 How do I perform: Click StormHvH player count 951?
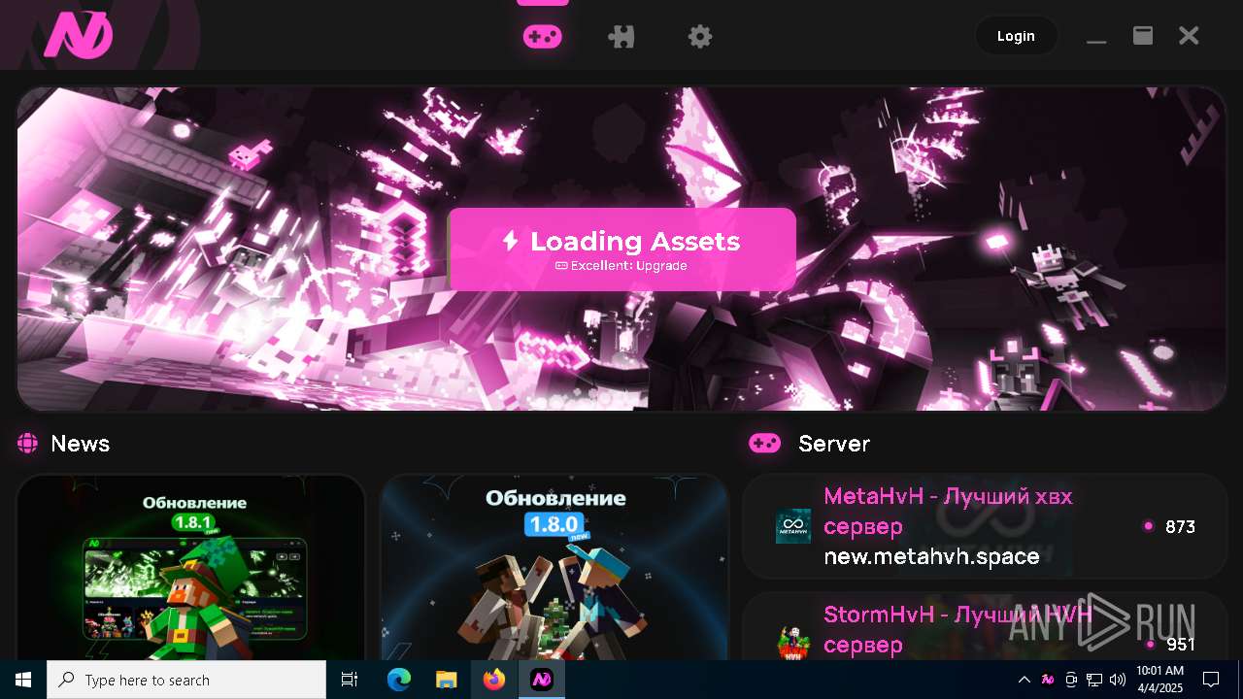click(x=1180, y=645)
